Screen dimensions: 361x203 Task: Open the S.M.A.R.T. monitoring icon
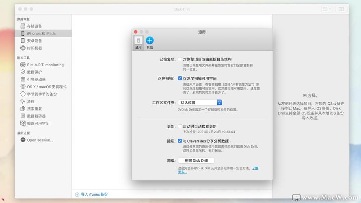coord(23,65)
